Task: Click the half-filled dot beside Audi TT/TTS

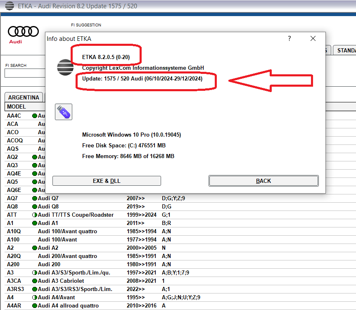Action: click(x=35, y=215)
